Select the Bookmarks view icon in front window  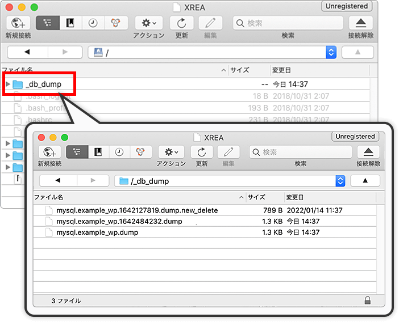(98, 152)
